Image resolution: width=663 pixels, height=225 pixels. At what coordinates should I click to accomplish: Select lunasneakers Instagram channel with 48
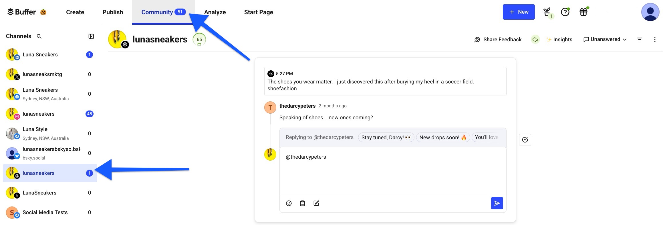[x=50, y=114]
